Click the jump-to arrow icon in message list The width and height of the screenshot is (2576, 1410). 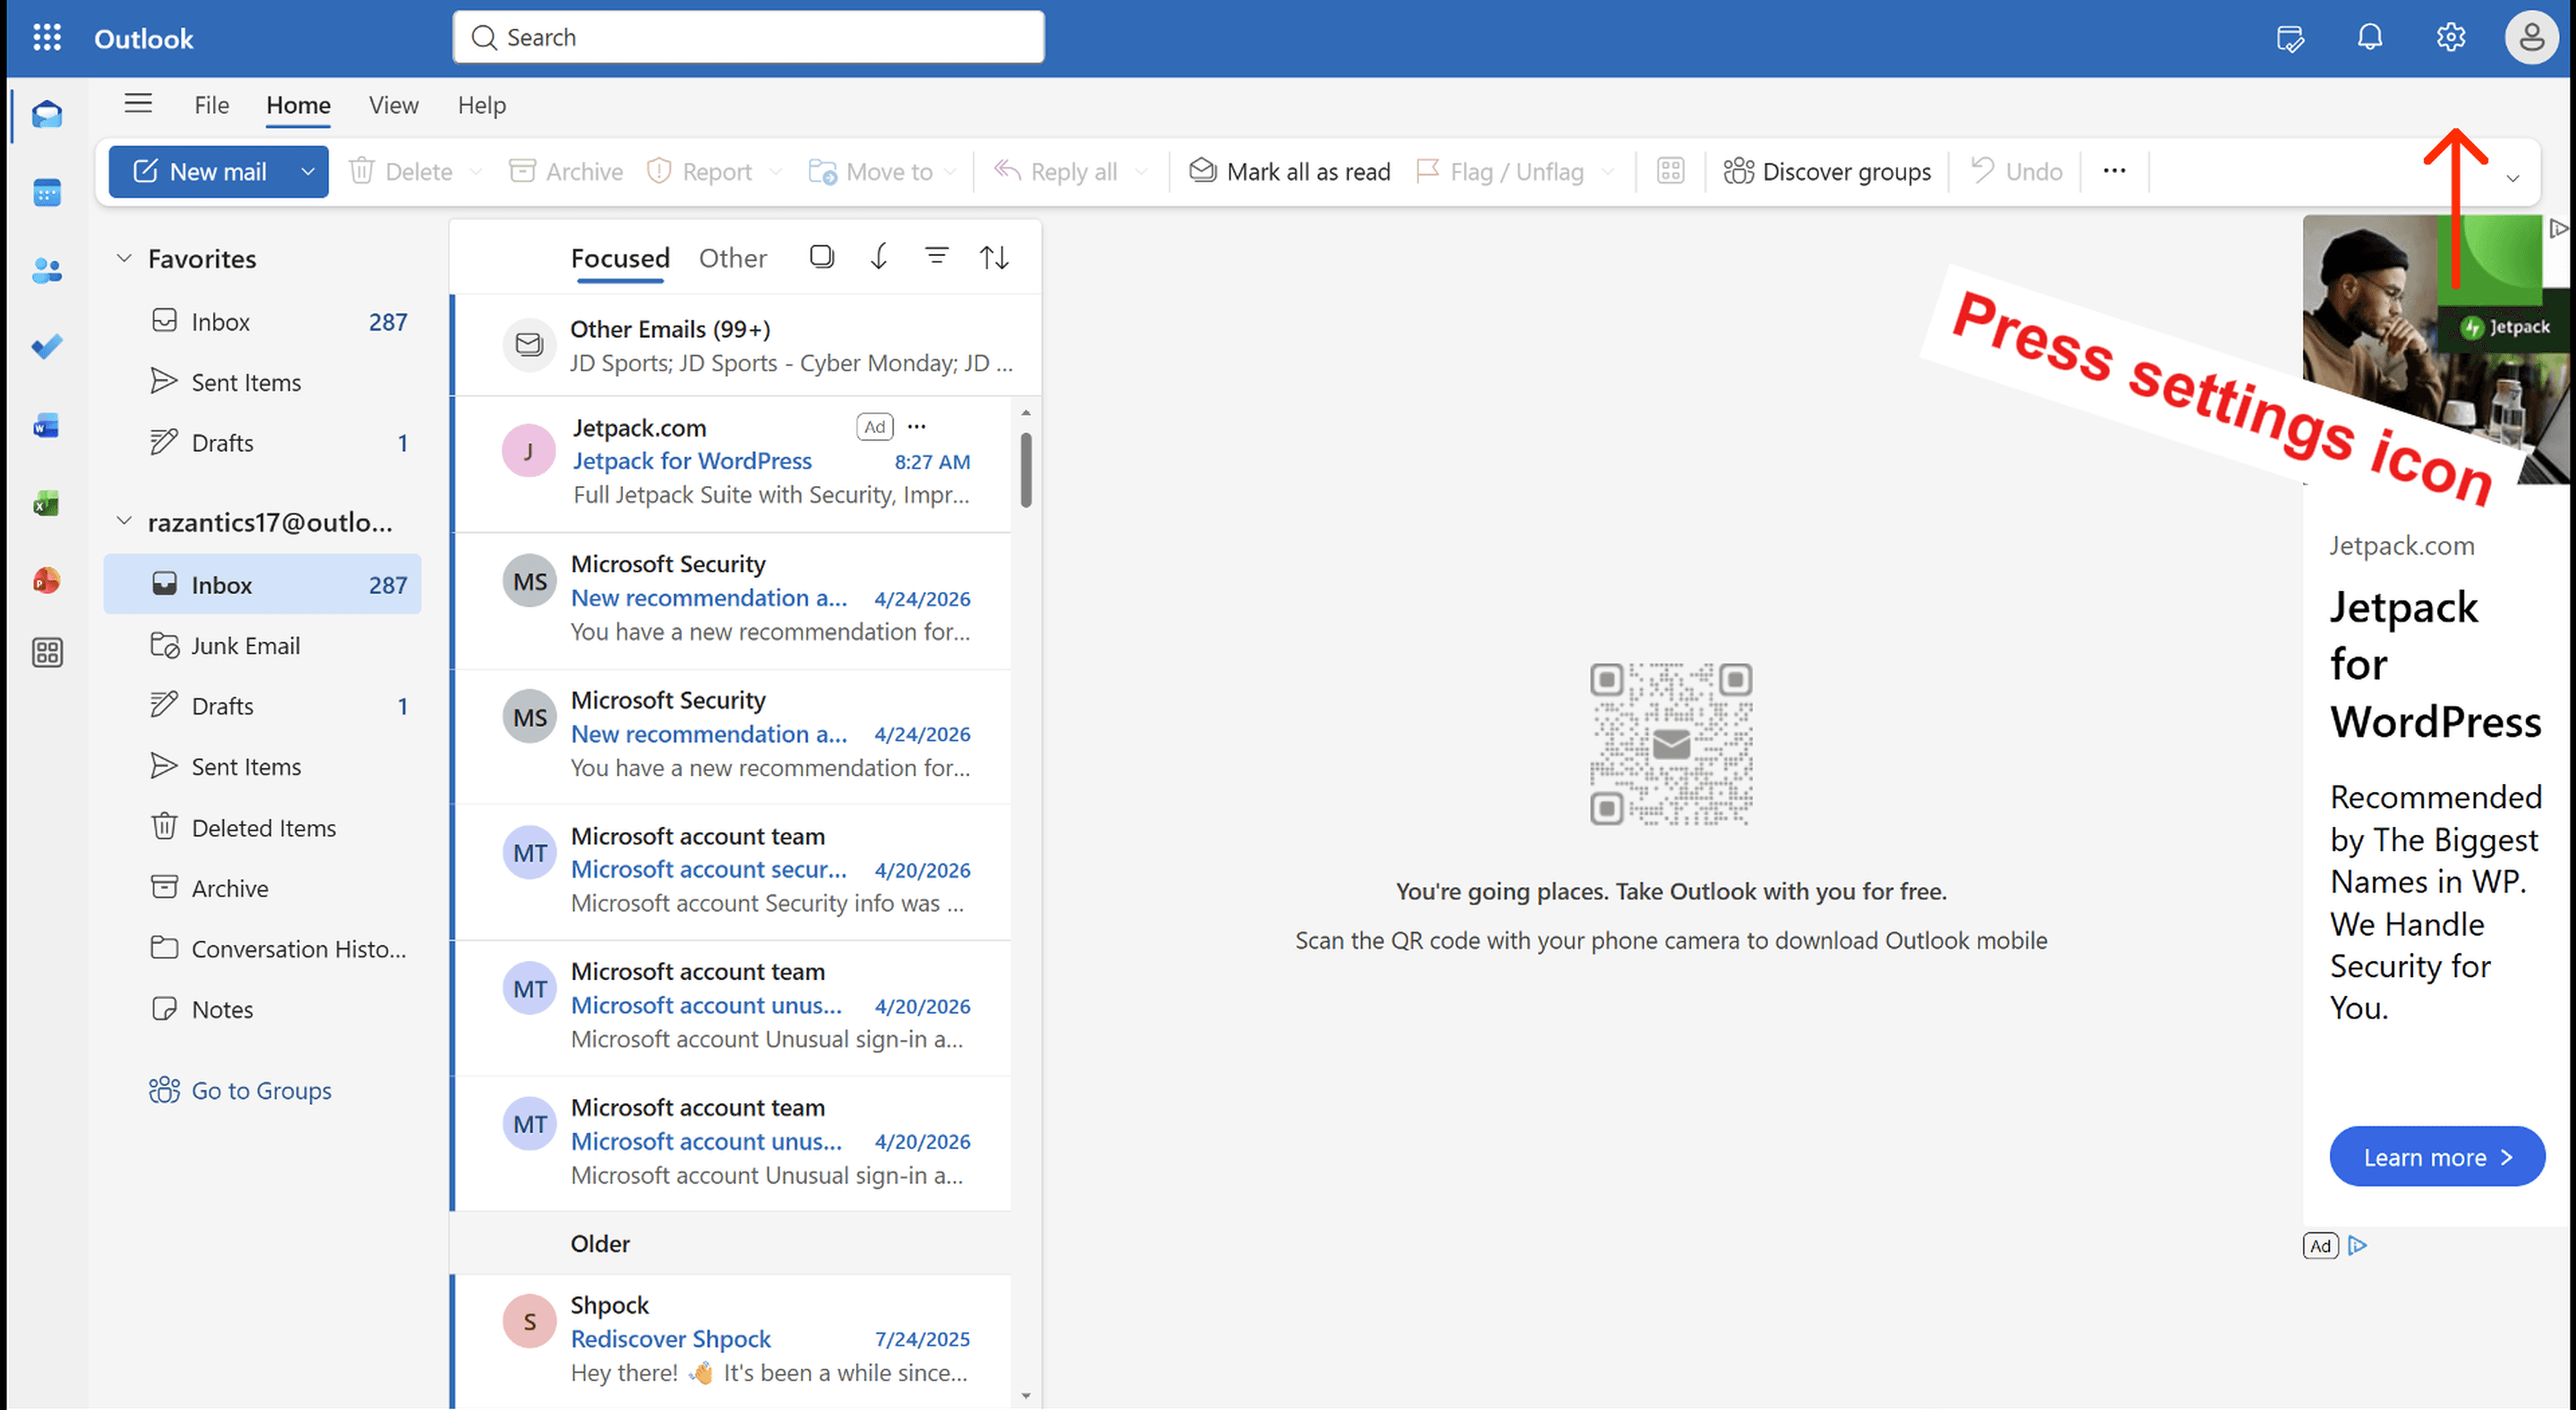tap(879, 257)
